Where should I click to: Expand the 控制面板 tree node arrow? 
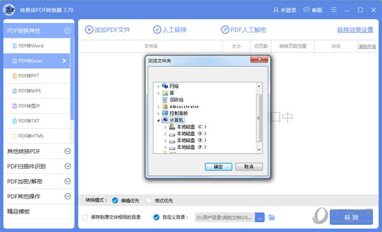tap(159, 113)
